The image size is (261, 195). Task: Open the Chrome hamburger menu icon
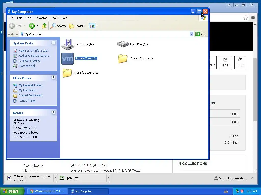point(253,18)
